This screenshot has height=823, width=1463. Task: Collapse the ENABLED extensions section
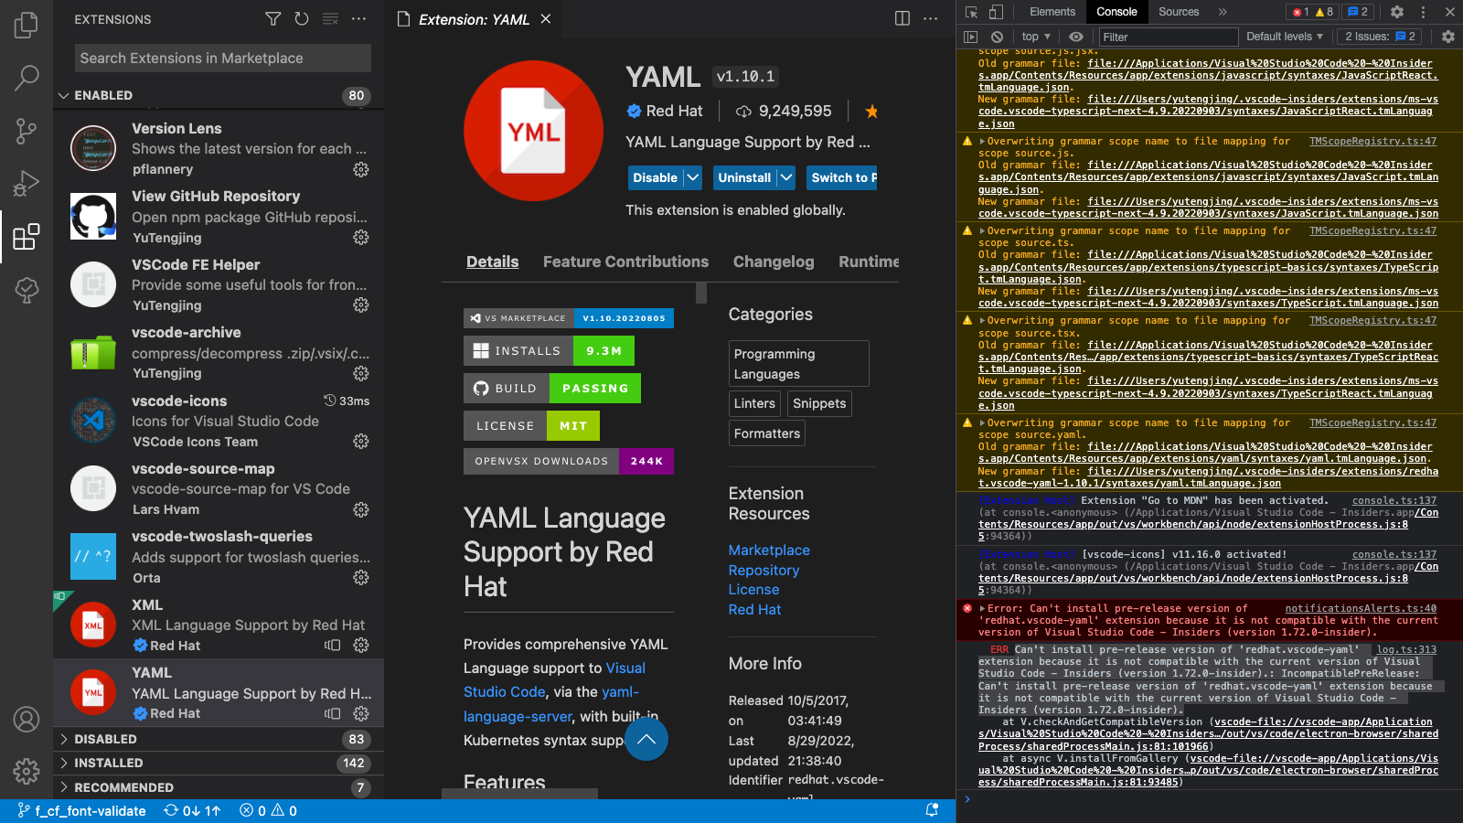pyautogui.click(x=218, y=95)
